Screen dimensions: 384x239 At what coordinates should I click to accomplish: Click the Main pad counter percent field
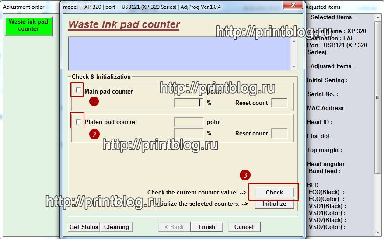point(189,103)
